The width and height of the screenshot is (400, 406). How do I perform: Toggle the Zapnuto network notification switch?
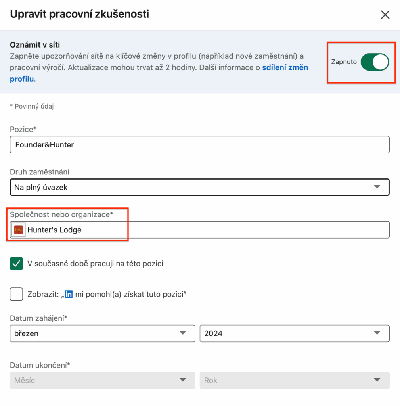(x=375, y=62)
